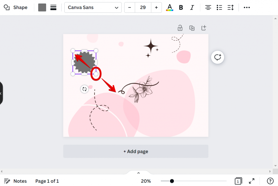Open the Notes panel
The image size is (278, 186).
pyautogui.click(x=15, y=181)
